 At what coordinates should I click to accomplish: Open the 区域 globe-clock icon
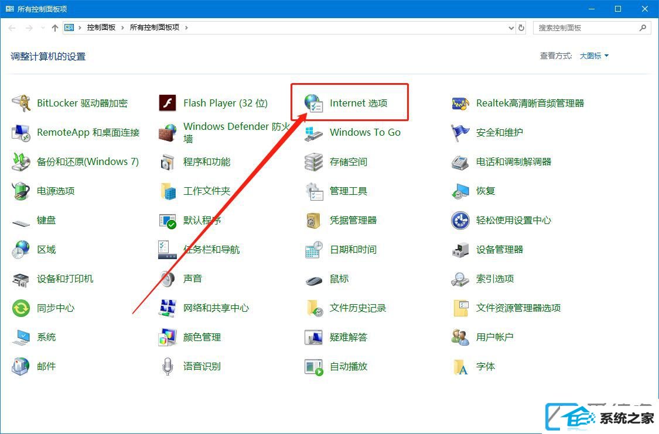click(21, 250)
